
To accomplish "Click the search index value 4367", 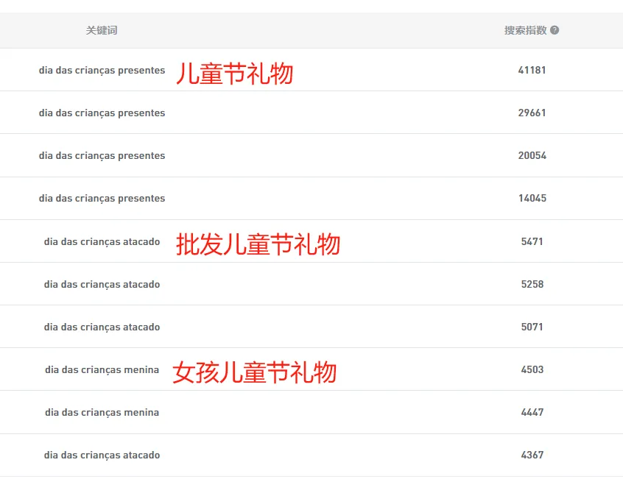I will click(532, 455).
